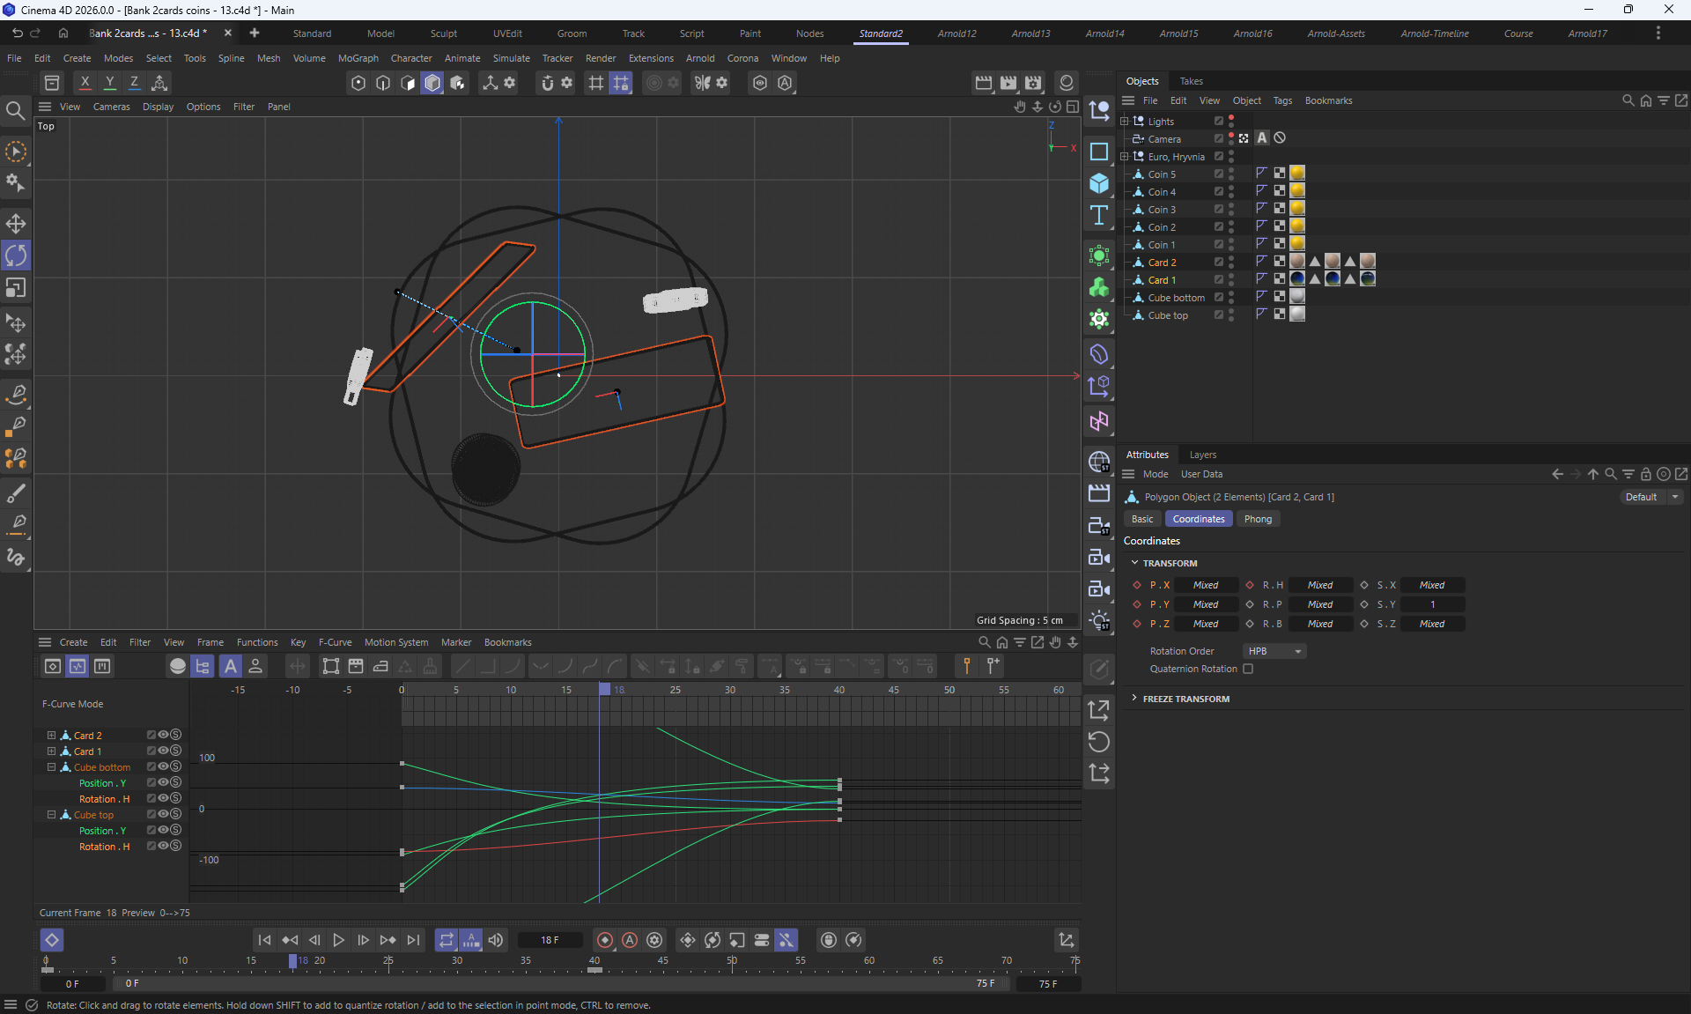Enable the Quaternion Rotation checkbox

point(1248,669)
